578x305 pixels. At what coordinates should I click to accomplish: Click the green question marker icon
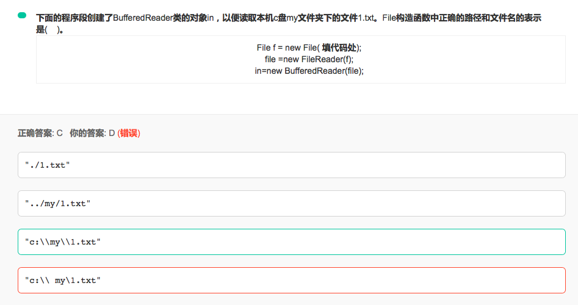pyautogui.click(x=22, y=15)
